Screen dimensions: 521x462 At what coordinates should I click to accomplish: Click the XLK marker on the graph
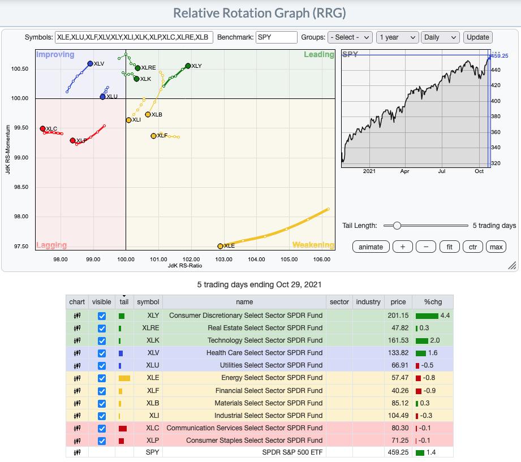tap(136, 79)
